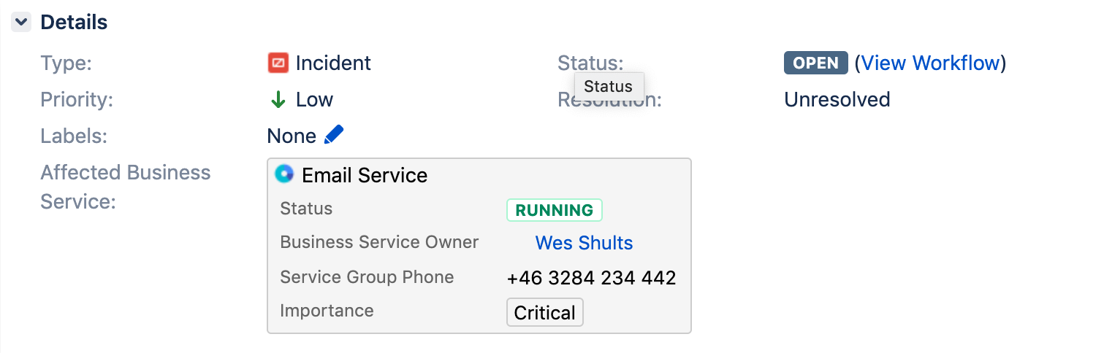
Task: Click the None labels value
Action: tap(292, 136)
